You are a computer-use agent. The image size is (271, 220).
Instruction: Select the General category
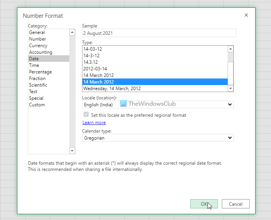[x=48, y=32]
